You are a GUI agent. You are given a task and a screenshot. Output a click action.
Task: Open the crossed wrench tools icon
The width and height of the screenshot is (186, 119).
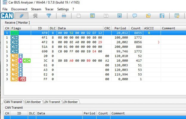tap(35, 16)
